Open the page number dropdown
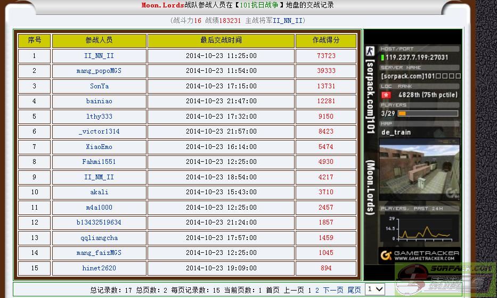 [375, 289]
